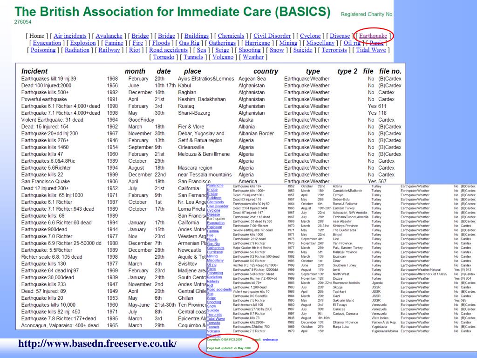The image size is (477, 358).
Task: Go to the Famine link in top navigation
Action: coord(114,43)
